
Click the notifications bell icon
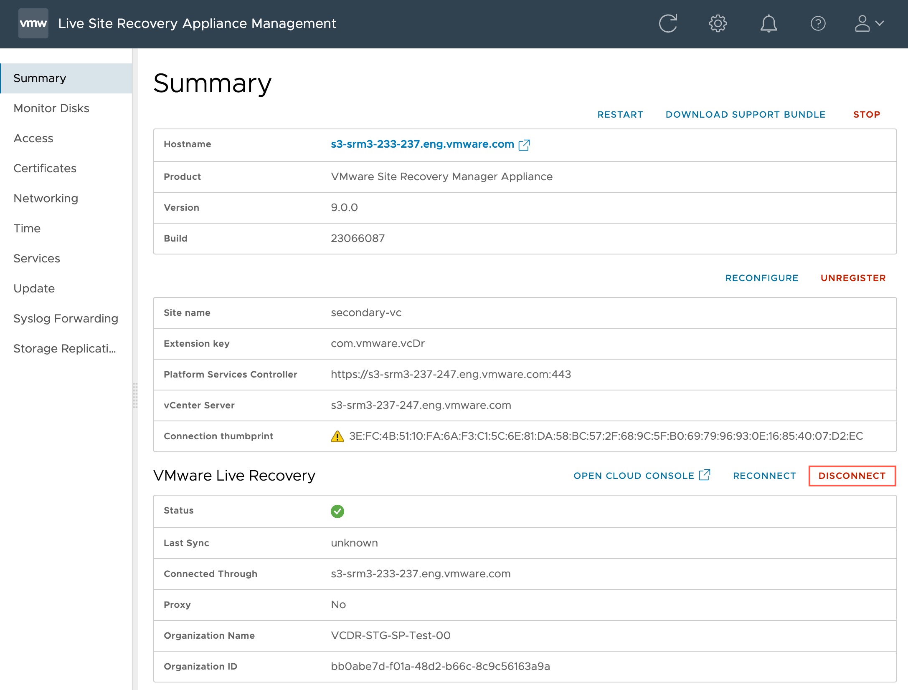pos(768,23)
